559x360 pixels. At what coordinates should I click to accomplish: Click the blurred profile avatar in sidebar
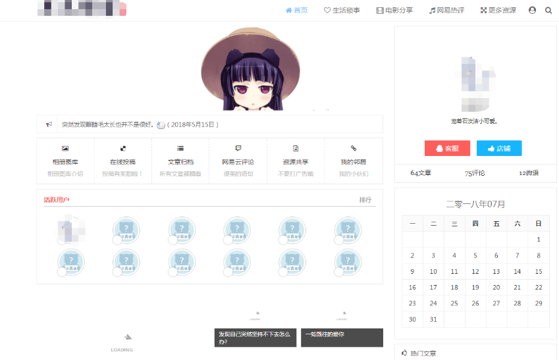coord(475,84)
